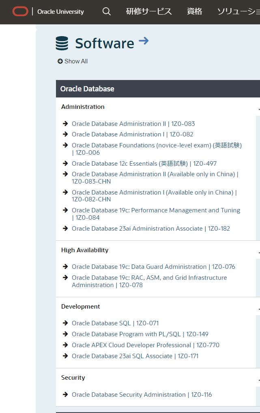The width and height of the screenshot is (260, 413).
Task: Open Oracle APEX Cloud Developer Professional link
Action: [x=145, y=345]
